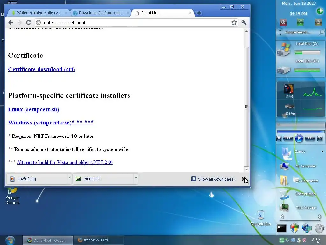Click the green arrow button in sidebar
The height and width of the screenshot is (245, 326).
[320, 11]
